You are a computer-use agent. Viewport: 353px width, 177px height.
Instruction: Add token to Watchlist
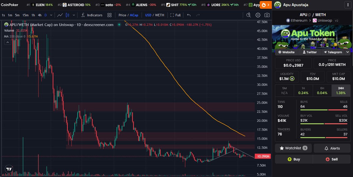(293, 148)
